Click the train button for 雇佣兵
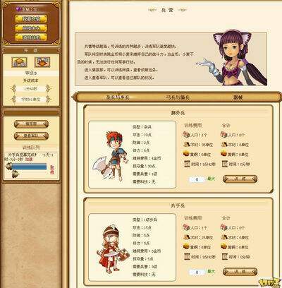282x288 pixels. click(x=240, y=179)
